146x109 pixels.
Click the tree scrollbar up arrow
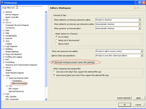click(46, 12)
